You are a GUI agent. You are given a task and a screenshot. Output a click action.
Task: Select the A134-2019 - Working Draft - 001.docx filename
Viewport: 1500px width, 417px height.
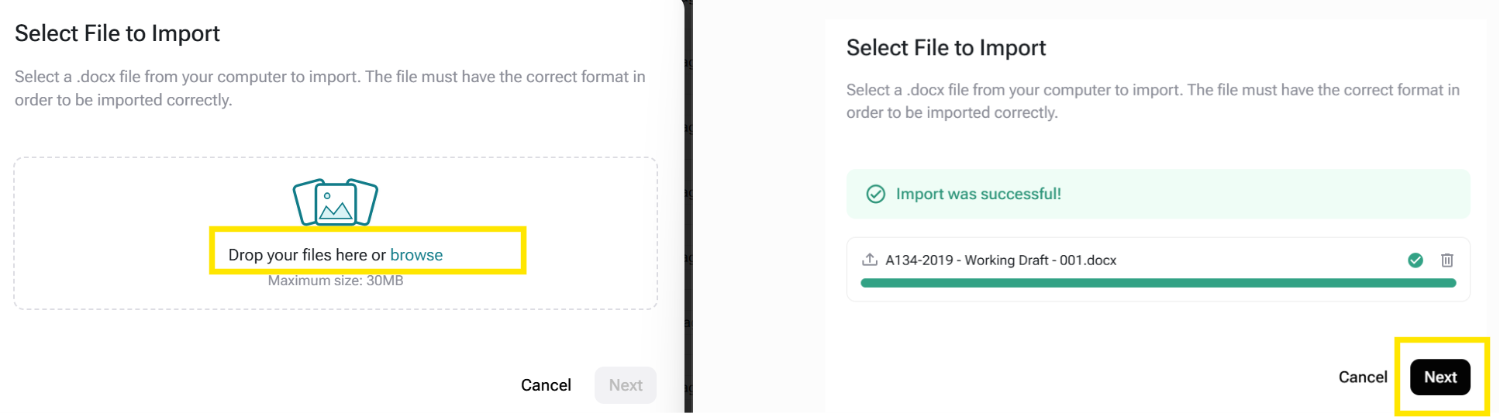pos(1001,260)
